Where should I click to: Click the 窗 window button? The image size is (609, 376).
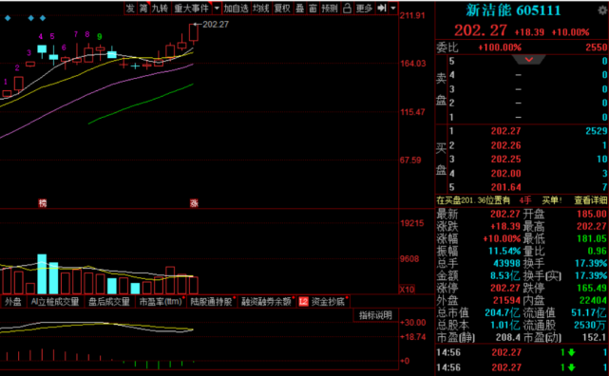tap(313, 9)
